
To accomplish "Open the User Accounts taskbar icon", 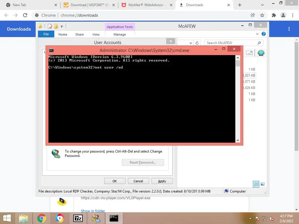I will coord(96,218).
